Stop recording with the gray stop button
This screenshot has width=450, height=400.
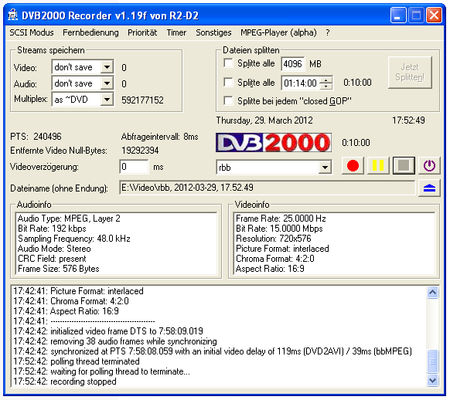pyautogui.click(x=404, y=165)
